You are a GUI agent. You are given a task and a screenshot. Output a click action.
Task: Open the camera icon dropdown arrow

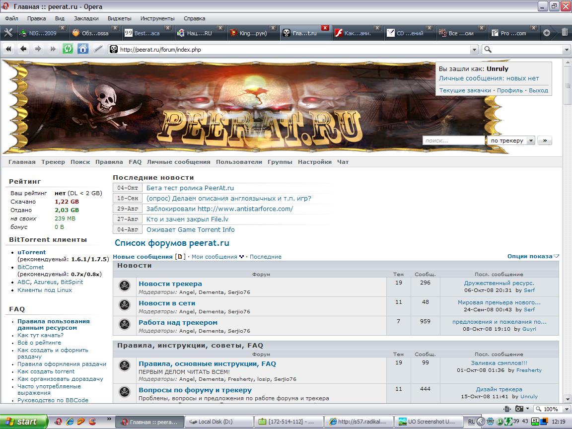click(527, 409)
